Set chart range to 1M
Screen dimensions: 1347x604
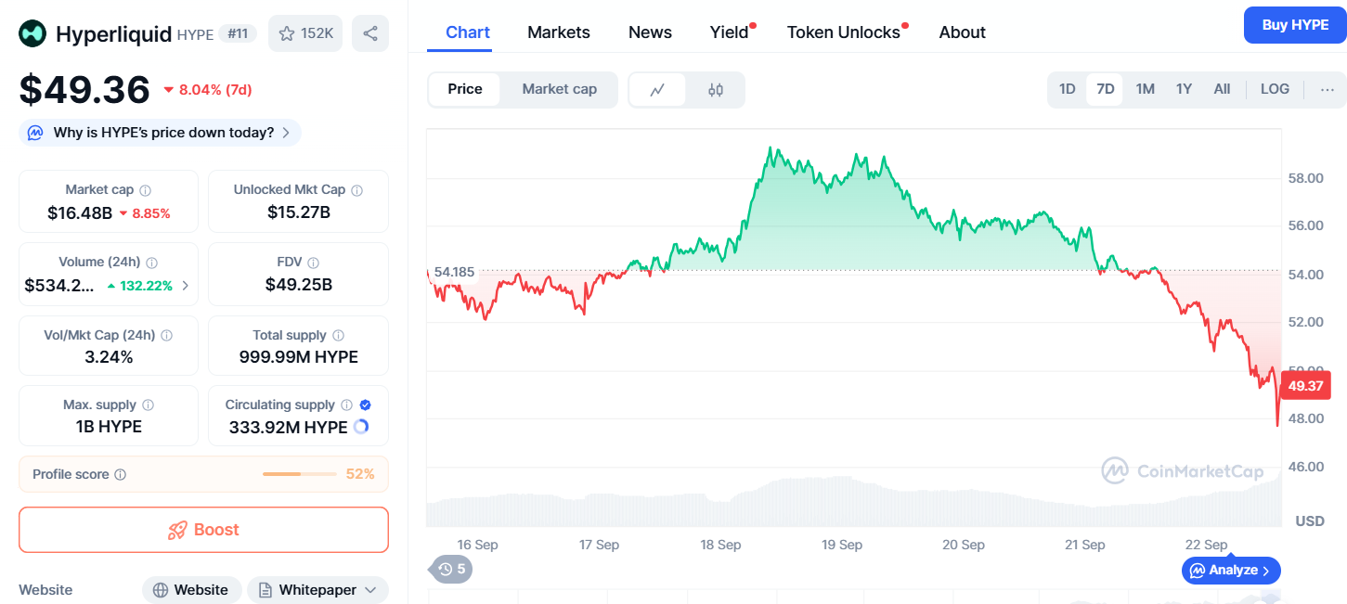point(1146,89)
